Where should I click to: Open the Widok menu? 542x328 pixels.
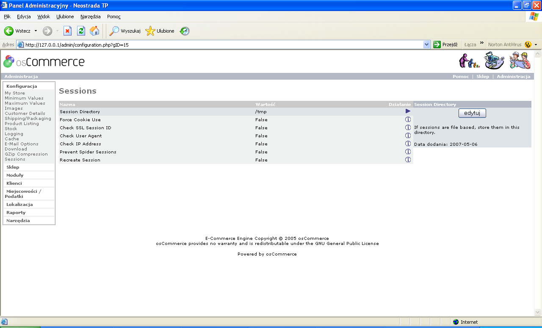(x=44, y=17)
